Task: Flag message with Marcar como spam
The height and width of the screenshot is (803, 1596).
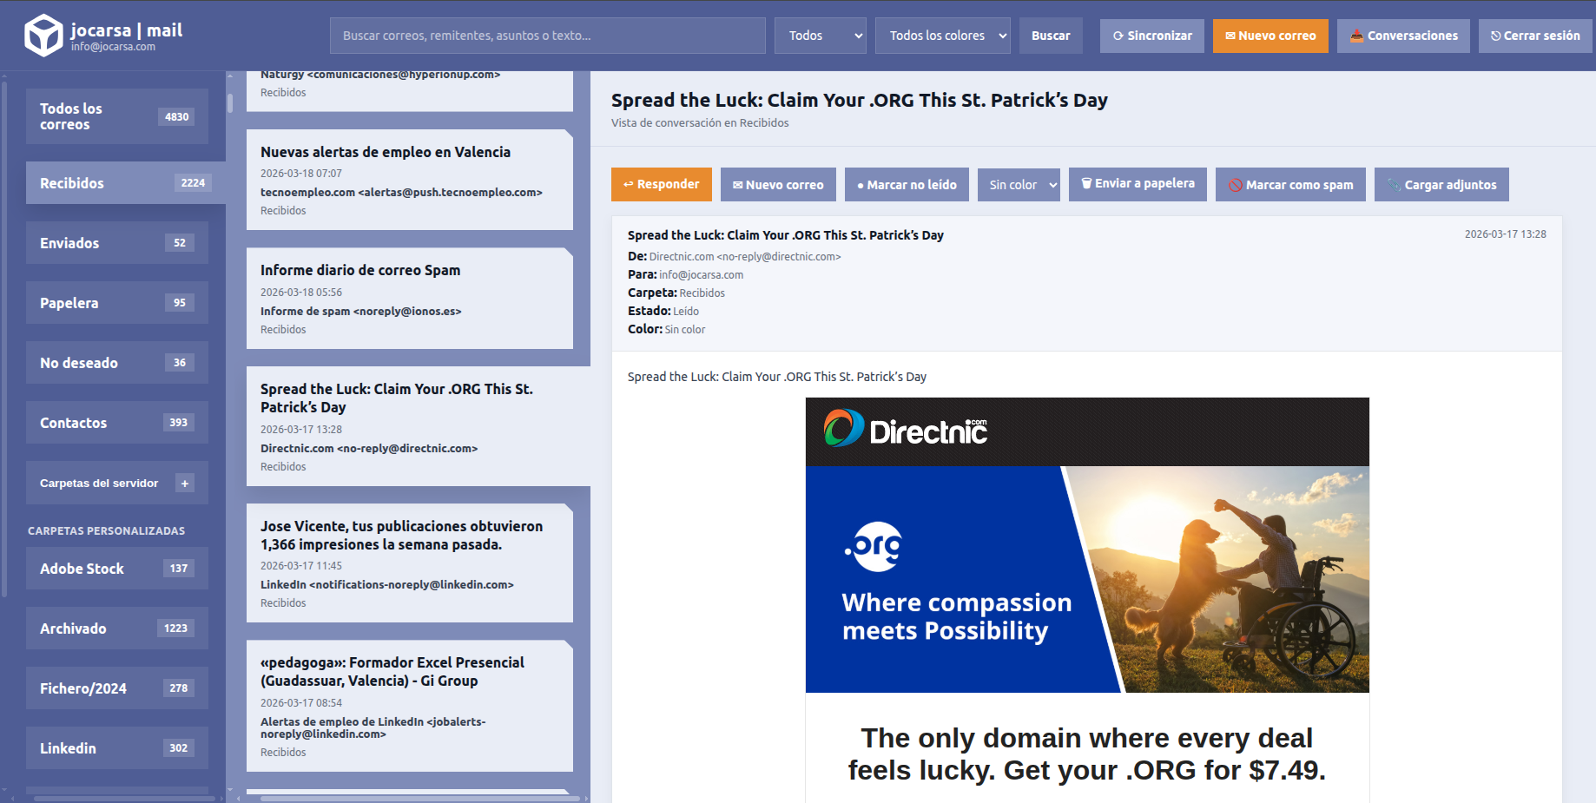Action: 1289,185
